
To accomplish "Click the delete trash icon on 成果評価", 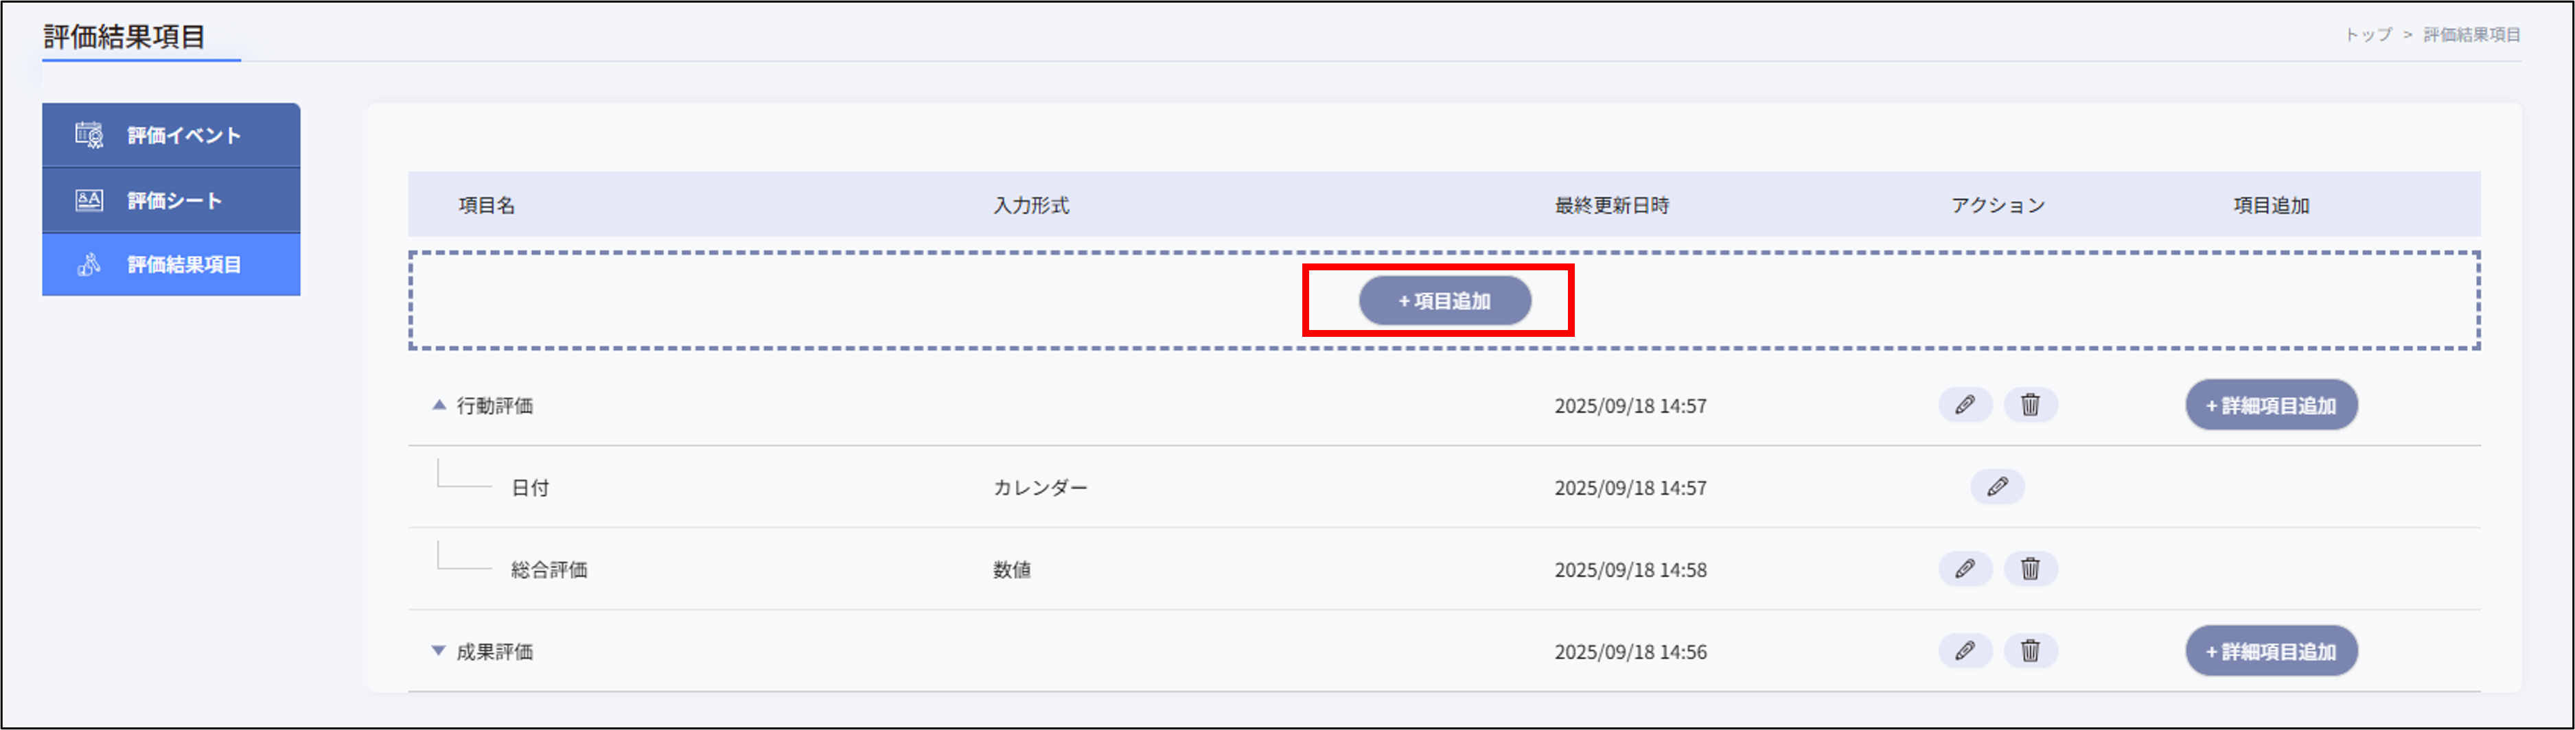I will (2031, 651).
